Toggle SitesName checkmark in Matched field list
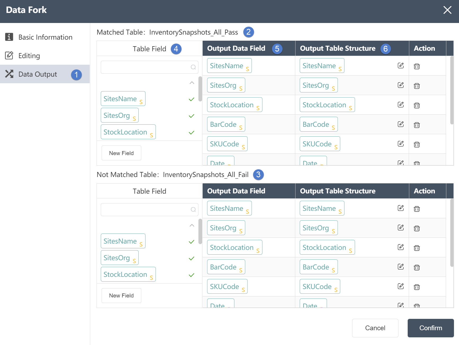The height and width of the screenshot is (345, 459). coord(192,99)
